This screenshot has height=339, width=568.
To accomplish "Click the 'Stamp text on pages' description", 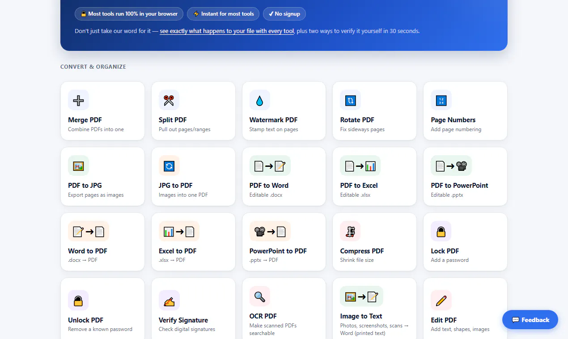I will pyautogui.click(x=274, y=129).
